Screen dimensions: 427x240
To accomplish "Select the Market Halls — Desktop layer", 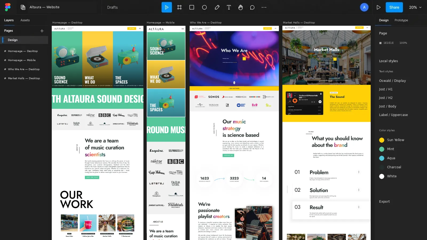I will 24,78.
